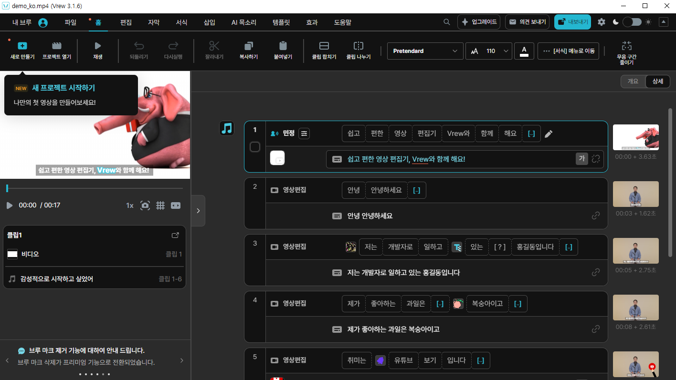The image size is (676, 380).
Task: Click the 새로 만들기 new project icon
Action: coord(22,46)
